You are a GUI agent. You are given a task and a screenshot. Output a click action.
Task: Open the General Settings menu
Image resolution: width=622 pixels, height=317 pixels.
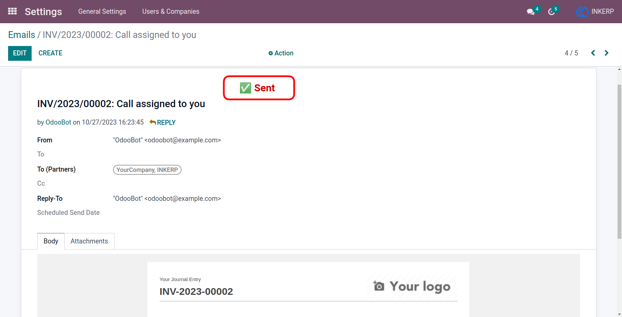click(x=102, y=11)
